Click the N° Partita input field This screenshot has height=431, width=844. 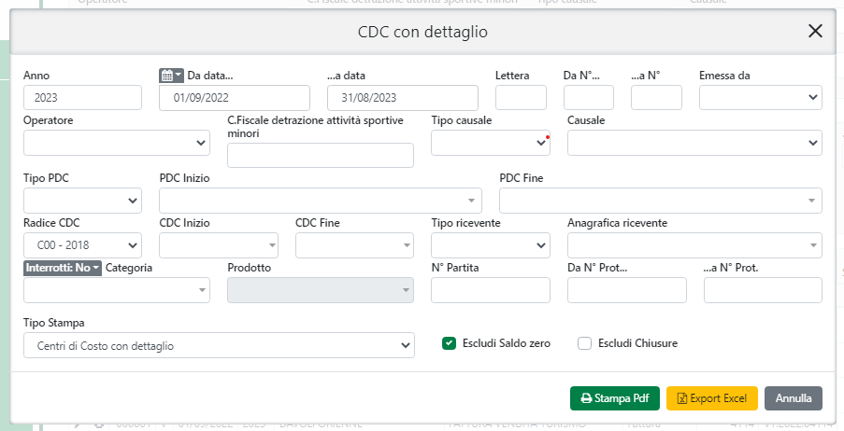(491, 290)
